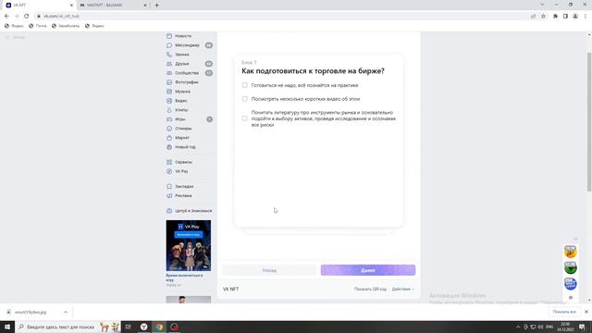Click Показать все in downloads bar
The image size is (592, 333).
coord(564,312)
